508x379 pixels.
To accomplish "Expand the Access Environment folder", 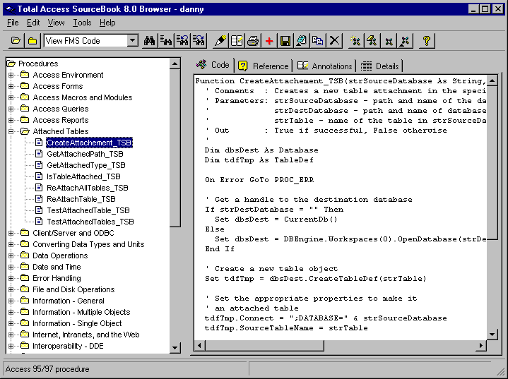I will (11, 75).
